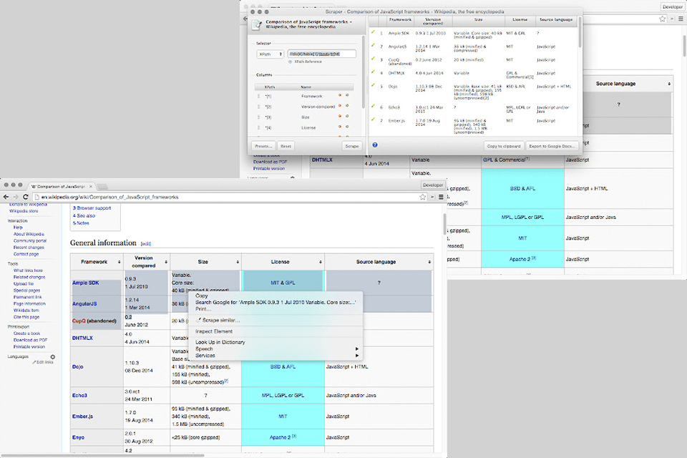Screen dimensions: 687x458
Task: Sort by Size column arrows in front window
Action: pyautogui.click(x=238, y=262)
